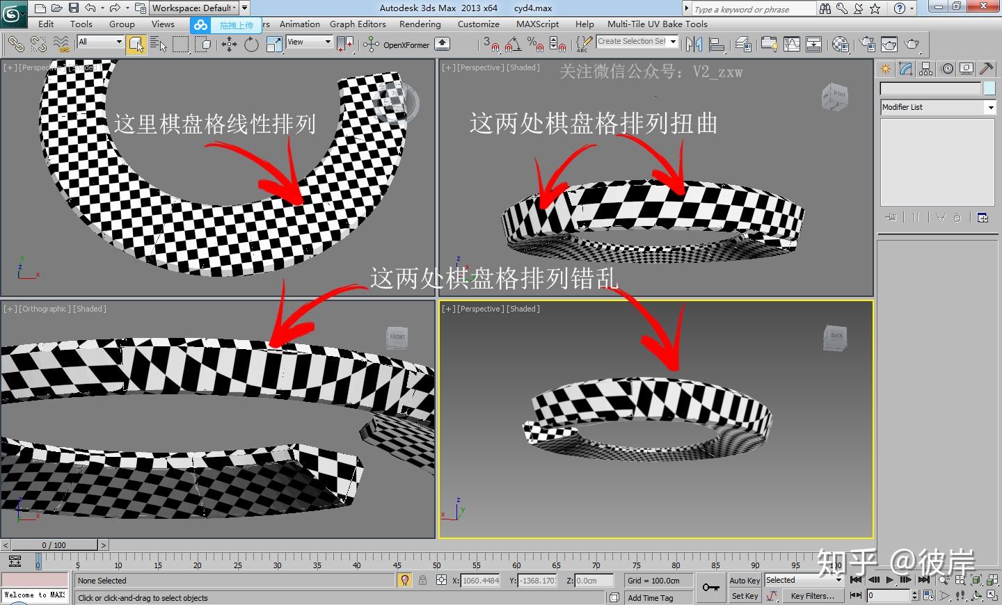Toggle Angle Snap
This screenshot has height=605, width=1002.
(x=514, y=45)
